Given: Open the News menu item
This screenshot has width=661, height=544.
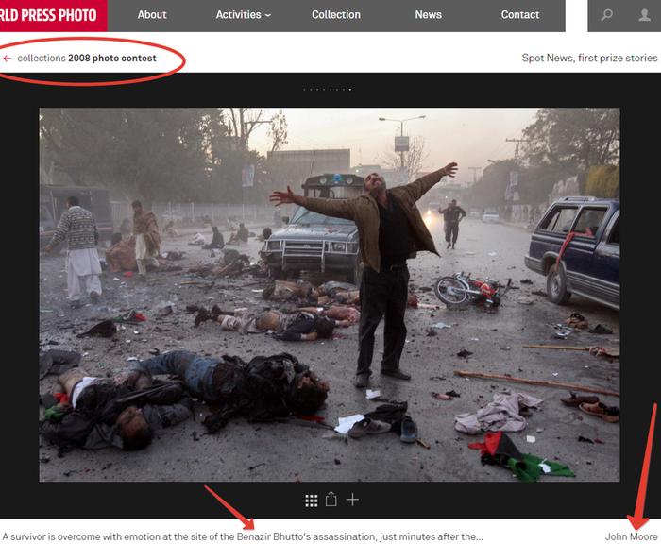Looking at the screenshot, I should point(428,15).
